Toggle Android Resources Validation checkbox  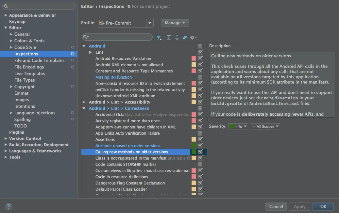pos(200,58)
